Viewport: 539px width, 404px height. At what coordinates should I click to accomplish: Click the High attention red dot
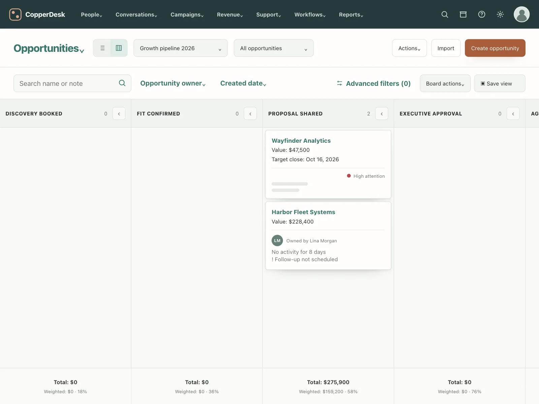349,176
